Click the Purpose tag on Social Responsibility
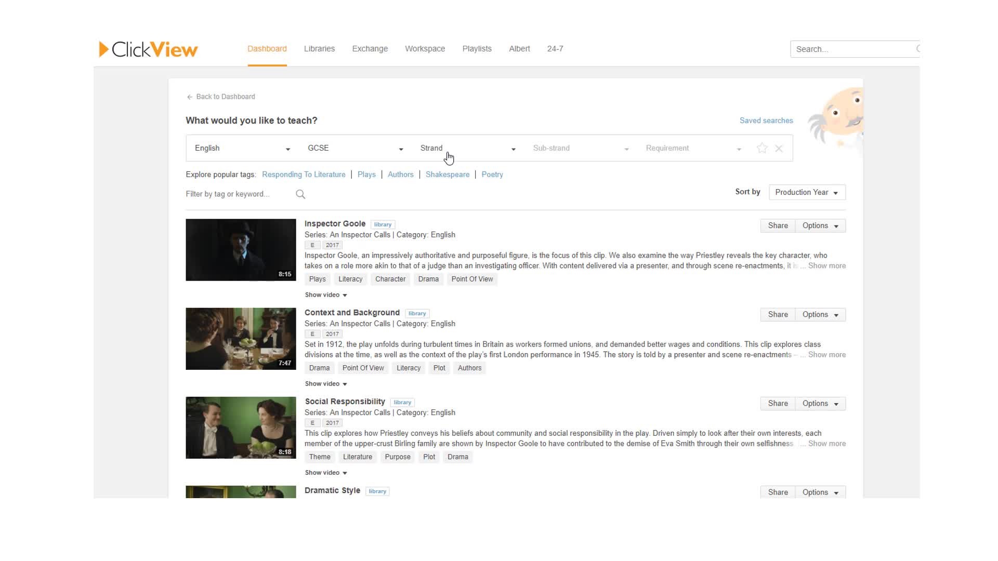This screenshot has height=561, width=998. click(x=398, y=457)
